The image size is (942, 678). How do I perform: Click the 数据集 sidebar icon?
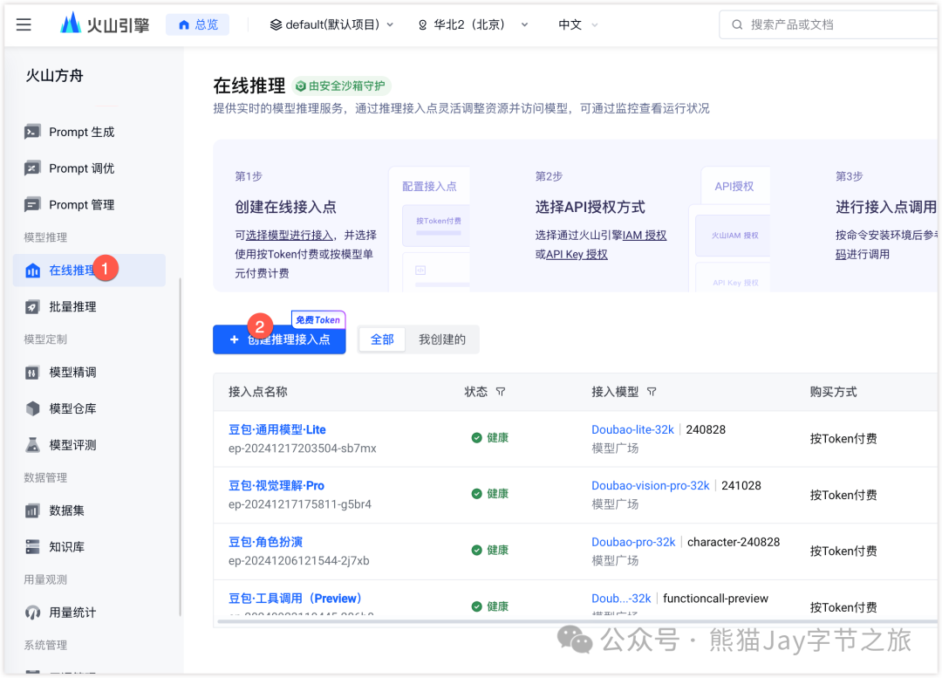[x=32, y=511]
